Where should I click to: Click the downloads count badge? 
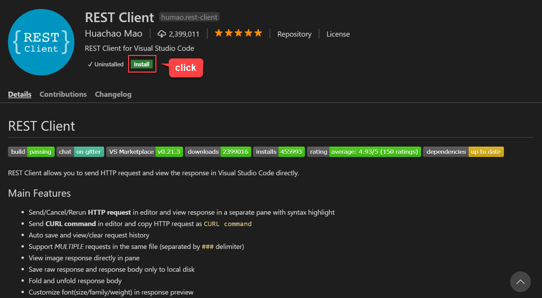click(218, 151)
